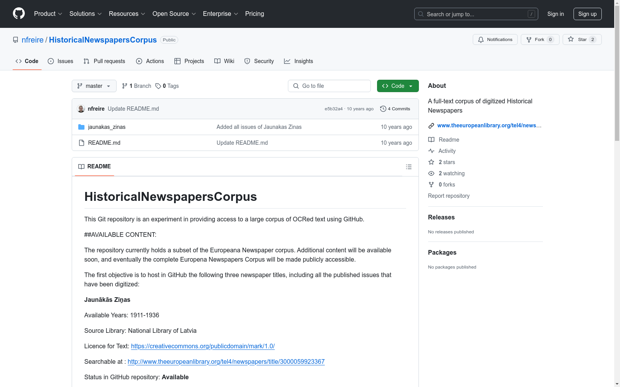Open the README outline list icon
The width and height of the screenshot is (620, 387).
tap(409, 167)
